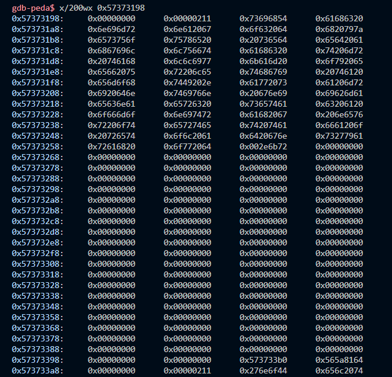This screenshot has height=377, width=392.
Task: Select value 0x74206d72
Action: [339, 51]
